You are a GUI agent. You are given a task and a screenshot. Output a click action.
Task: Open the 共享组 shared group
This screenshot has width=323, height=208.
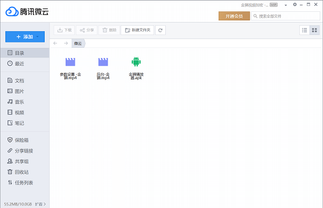(25, 161)
